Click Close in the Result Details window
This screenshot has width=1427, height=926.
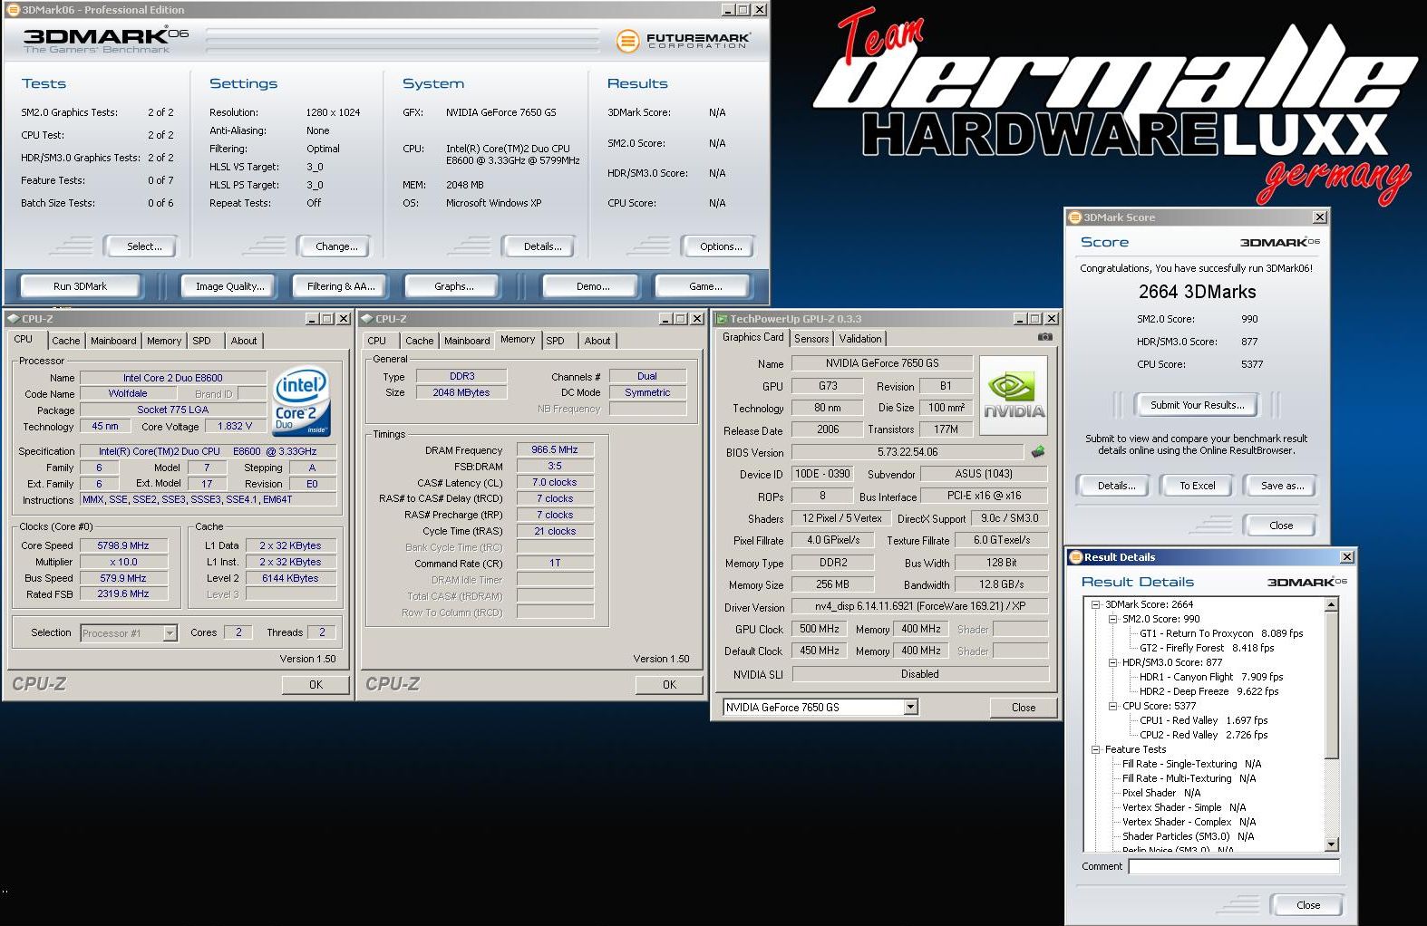pos(1308,905)
